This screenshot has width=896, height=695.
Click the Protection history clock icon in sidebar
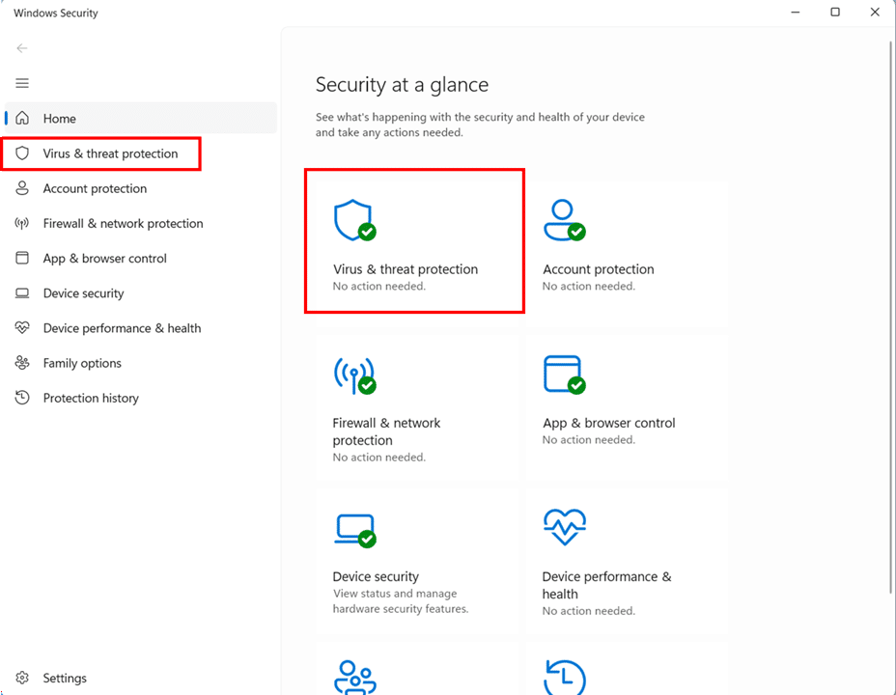tap(23, 398)
